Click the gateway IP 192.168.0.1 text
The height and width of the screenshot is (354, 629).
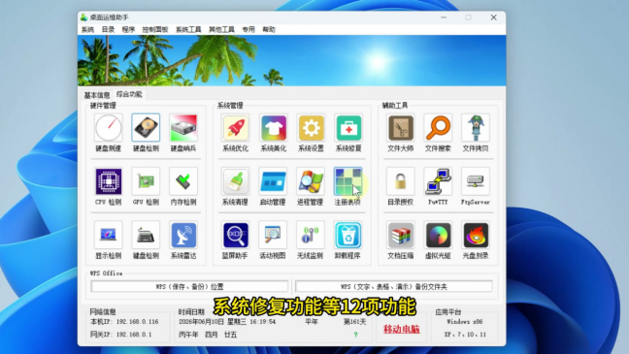click(x=134, y=335)
